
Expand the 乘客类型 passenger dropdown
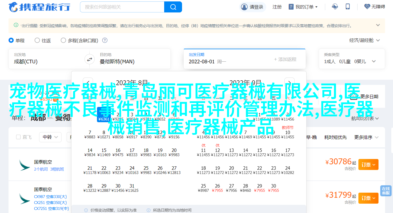click(x=374, y=61)
